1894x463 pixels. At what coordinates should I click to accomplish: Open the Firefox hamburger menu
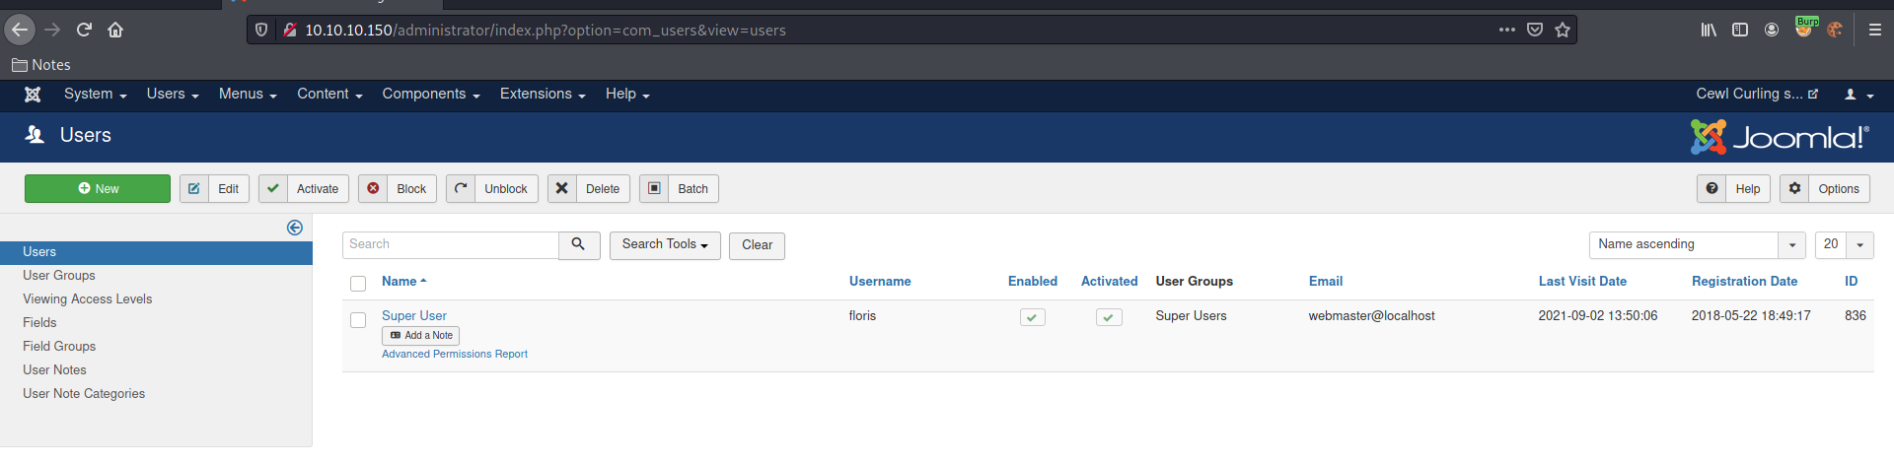(1875, 30)
